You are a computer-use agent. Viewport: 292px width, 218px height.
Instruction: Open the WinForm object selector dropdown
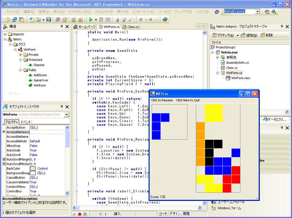66,114
